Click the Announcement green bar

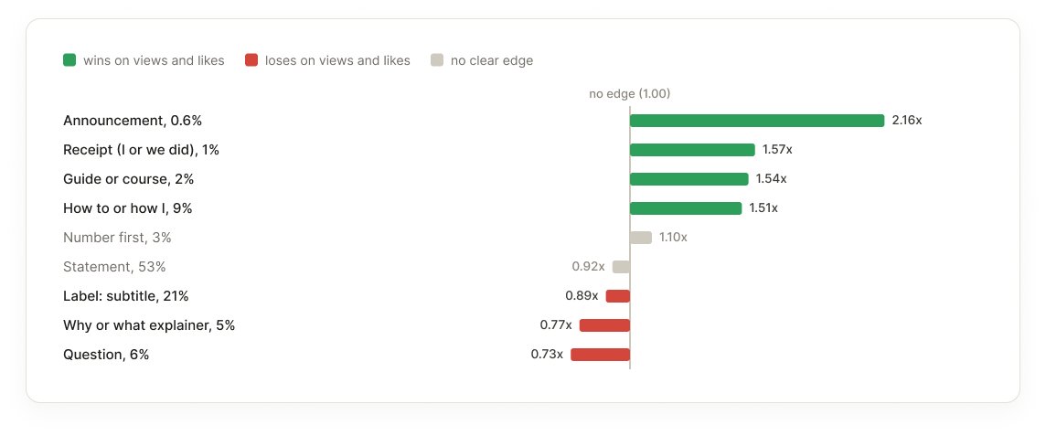(x=757, y=121)
